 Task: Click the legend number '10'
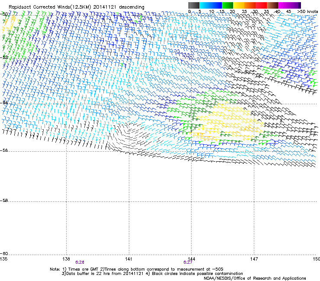coord(211,12)
